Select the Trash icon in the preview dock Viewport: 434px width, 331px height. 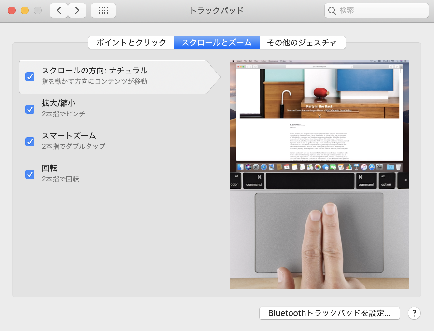398,167
